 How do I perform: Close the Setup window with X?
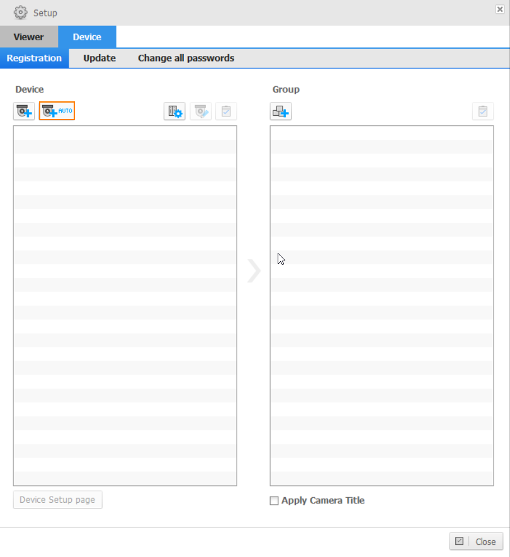point(500,9)
